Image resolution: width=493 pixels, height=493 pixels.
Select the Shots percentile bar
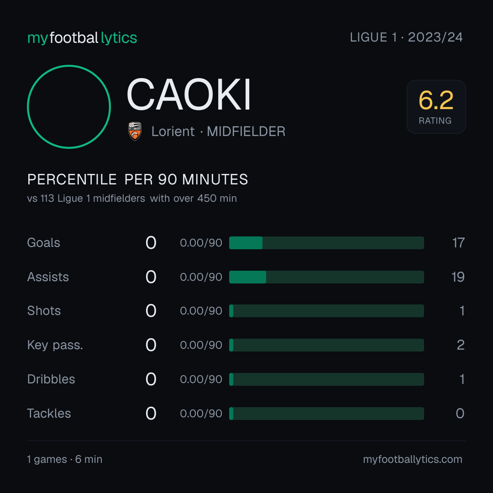coord(326,311)
